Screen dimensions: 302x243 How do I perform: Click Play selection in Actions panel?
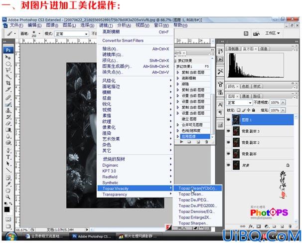pos(181,142)
